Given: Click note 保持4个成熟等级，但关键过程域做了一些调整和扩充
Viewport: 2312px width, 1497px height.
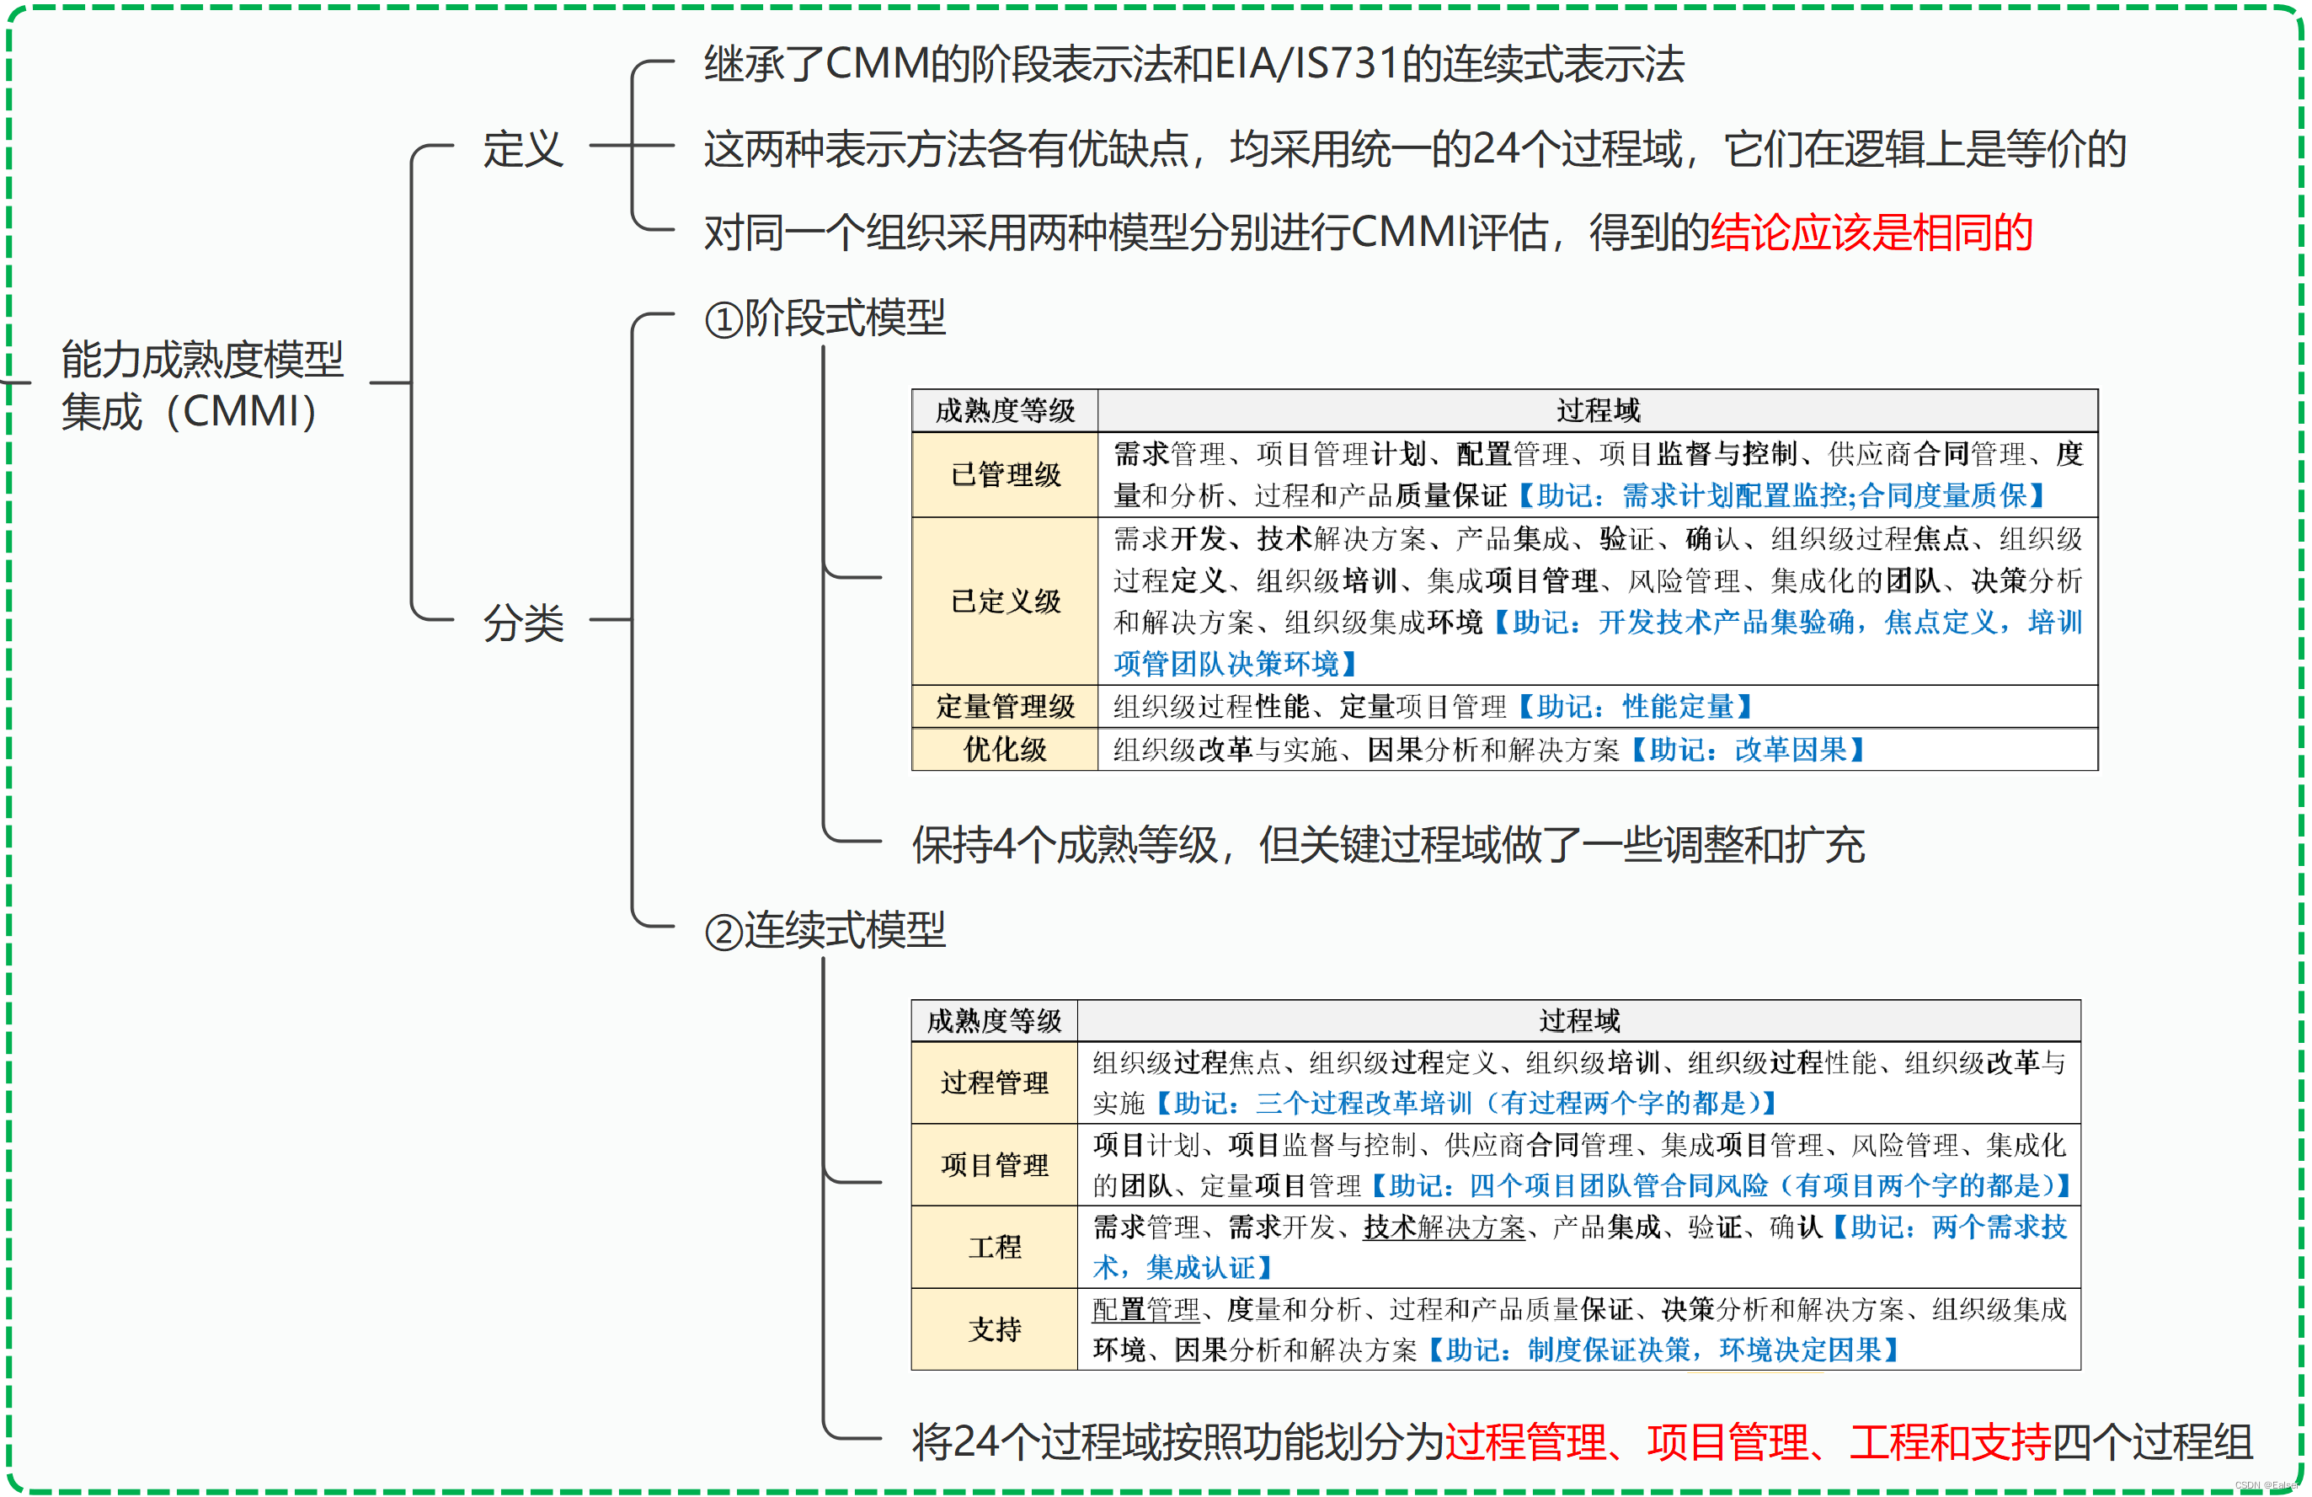Looking at the screenshot, I should point(1387,844).
